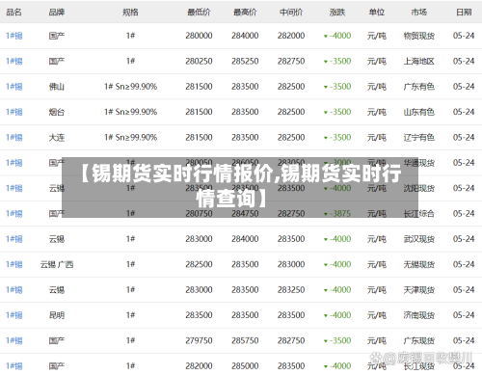The height and width of the screenshot is (375, 482).
Task: Select the 辽宁有色 market cell
Action: pos(419,138)
